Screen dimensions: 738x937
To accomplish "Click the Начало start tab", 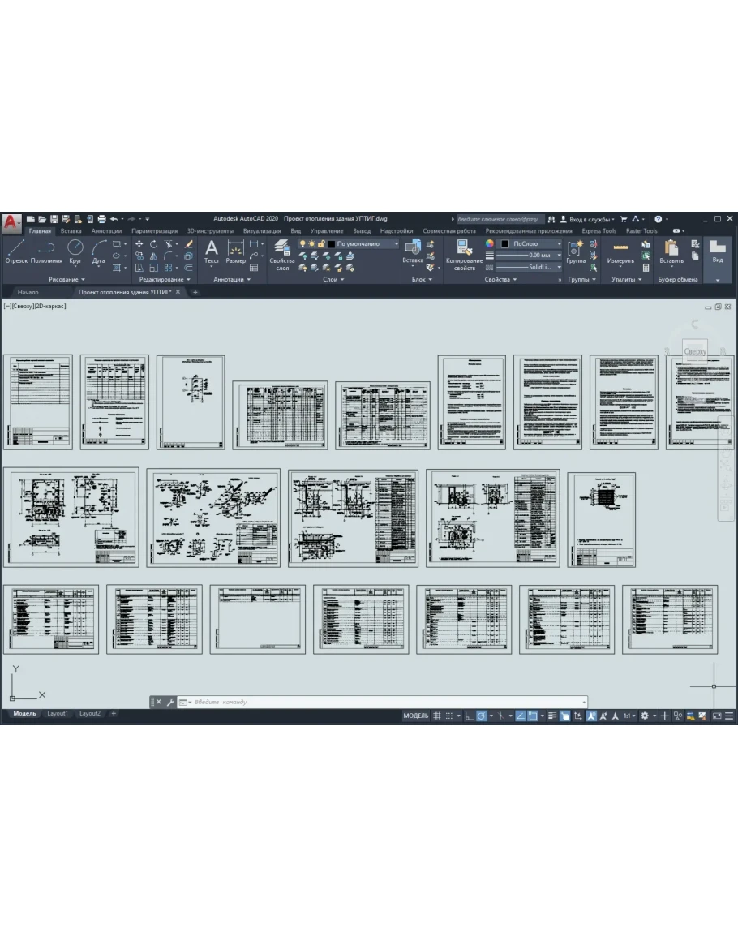I will point(28,292).
